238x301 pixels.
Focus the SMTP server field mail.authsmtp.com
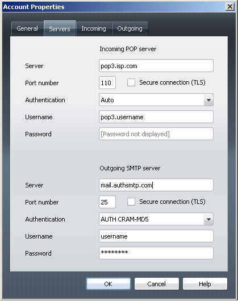(x=156, y=185)
